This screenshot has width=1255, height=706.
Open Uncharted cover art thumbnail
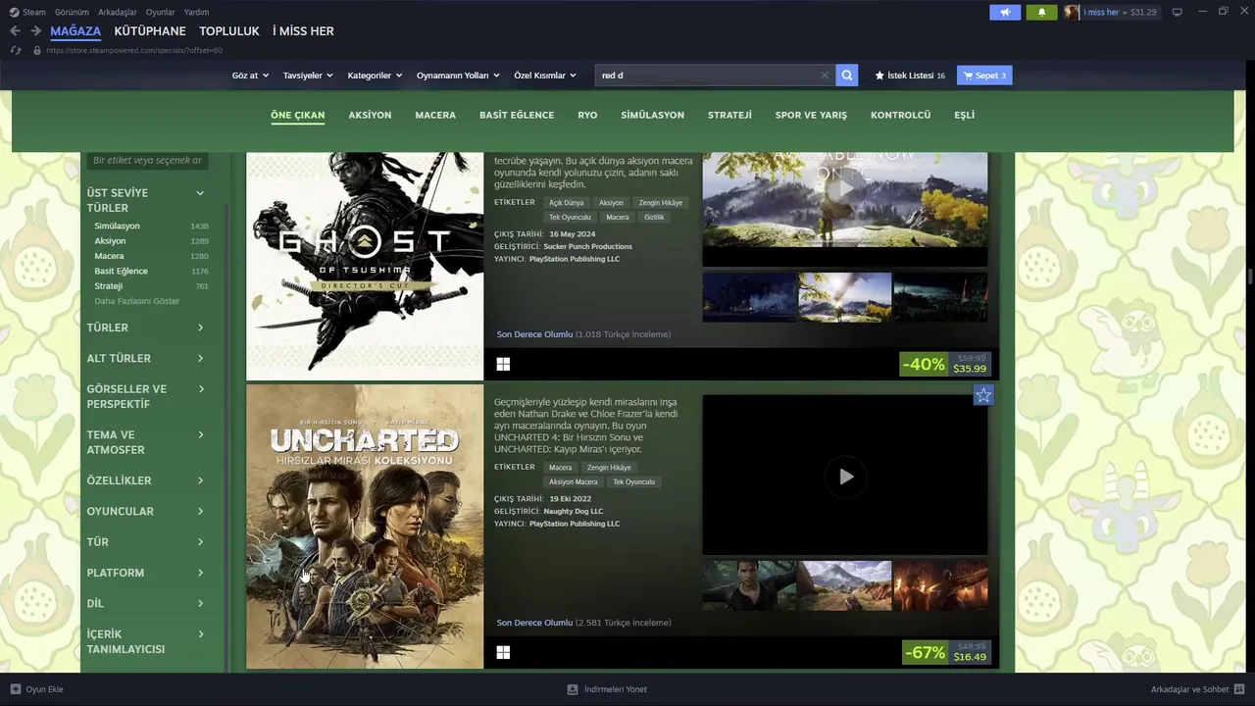coord(365,527)
